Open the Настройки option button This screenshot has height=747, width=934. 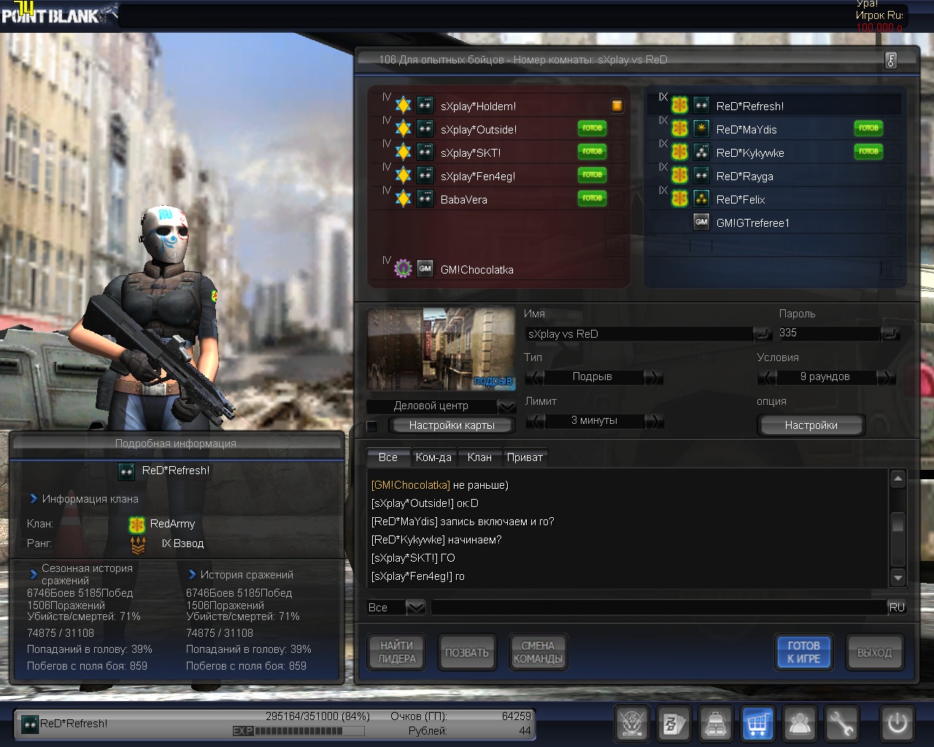coord(811,425)
